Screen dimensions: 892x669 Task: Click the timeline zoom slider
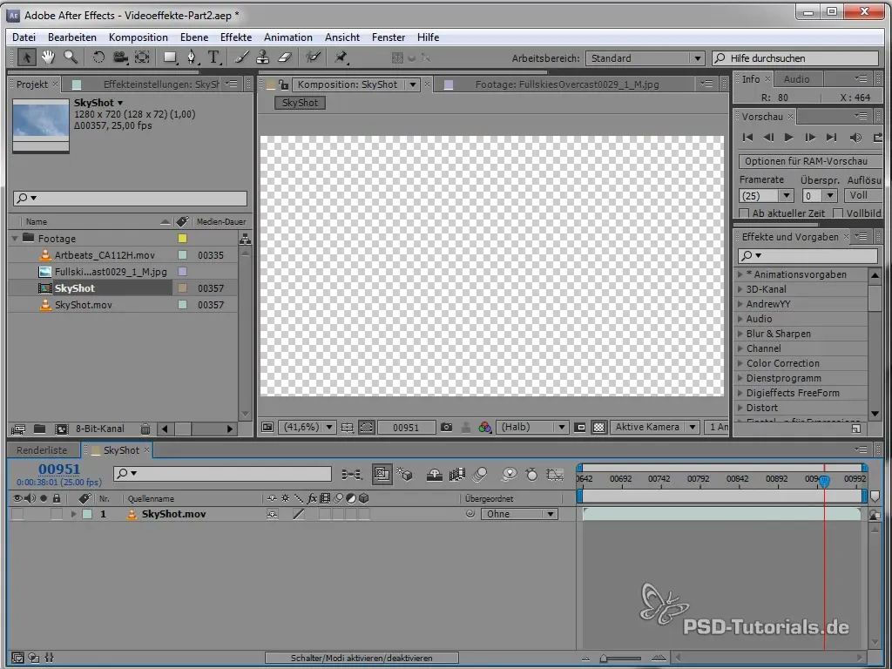tap(620, 659)
